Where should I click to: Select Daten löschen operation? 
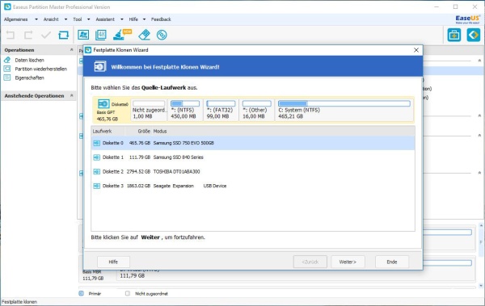pyautogui.click(x=29, y=60)
